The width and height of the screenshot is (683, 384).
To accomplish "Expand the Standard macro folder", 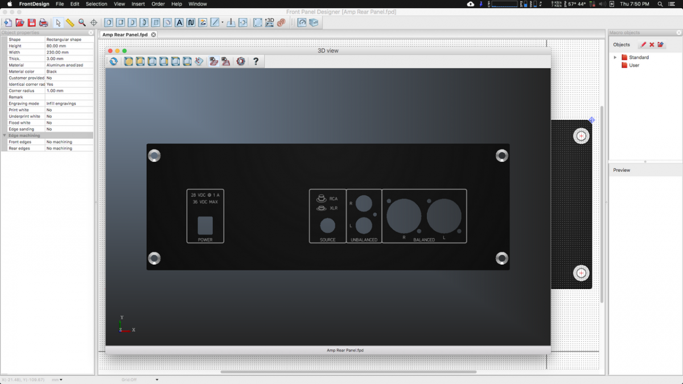I will click(615, 57).
